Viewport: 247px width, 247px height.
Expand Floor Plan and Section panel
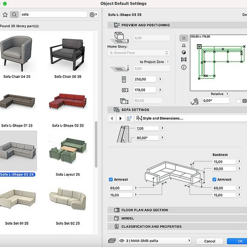click(x=110, y=210)
